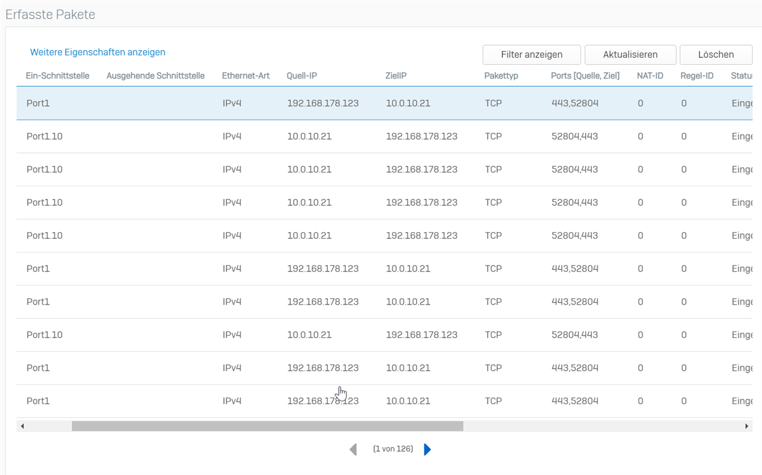The width and height of the screenshot is (762, 475).
Task: Click 443,52804 in the highlighted row
Action: [x=575, y=103]
